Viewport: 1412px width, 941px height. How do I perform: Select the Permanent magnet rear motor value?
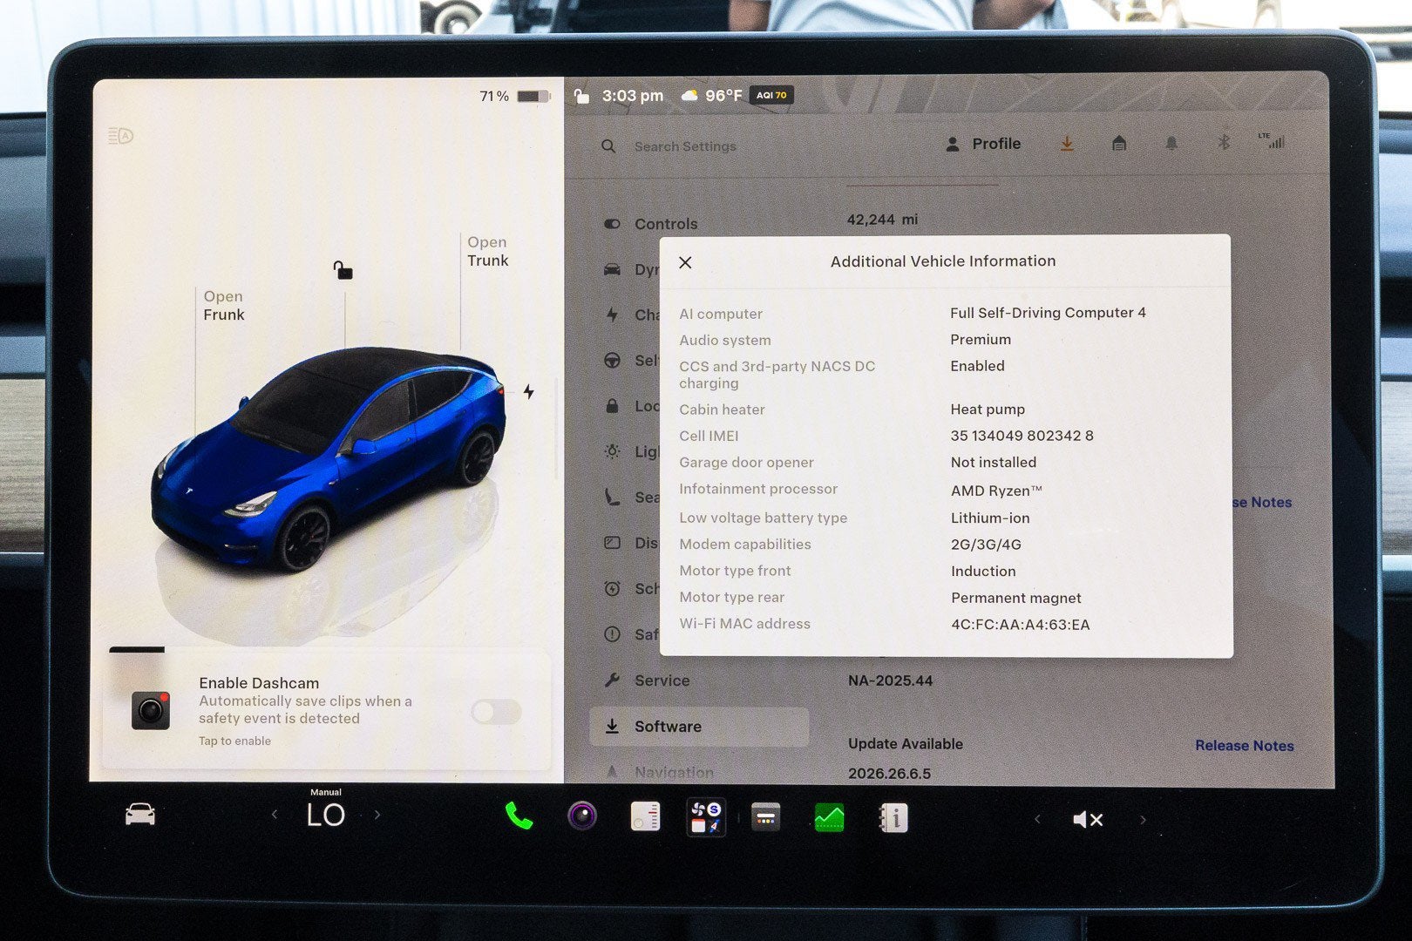[x=1016, y=598]
